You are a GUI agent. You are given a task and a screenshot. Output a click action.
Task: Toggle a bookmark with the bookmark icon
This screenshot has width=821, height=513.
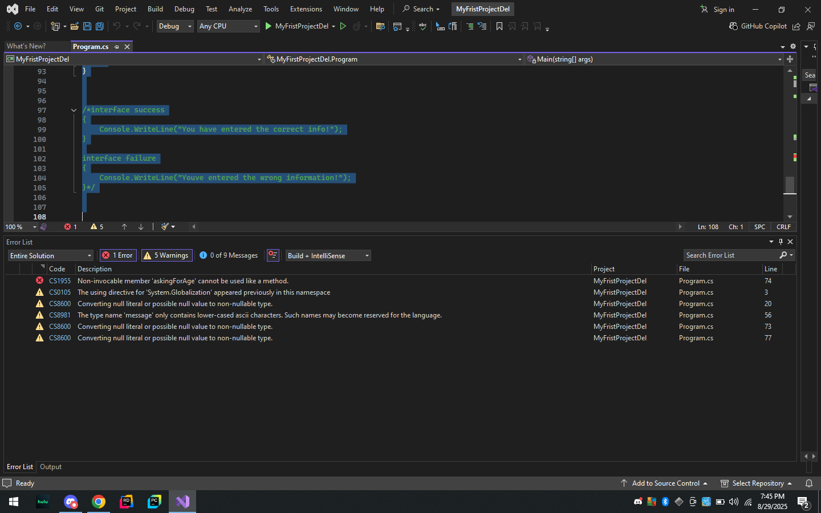(499, 26)
